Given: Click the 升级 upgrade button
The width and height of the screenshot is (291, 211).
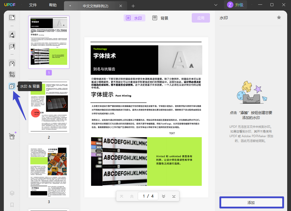Looking at the screenshot, I should pos(239,5).
